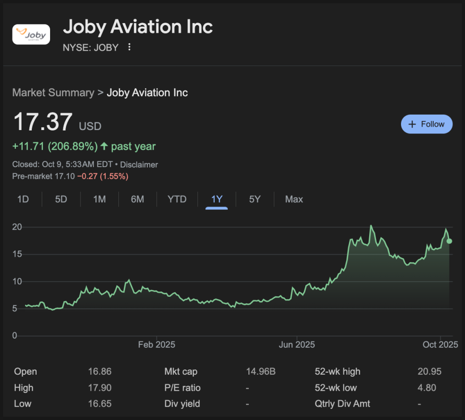Click the Joby Aviation logo thumbnail
465x420 pixels.
31,34
